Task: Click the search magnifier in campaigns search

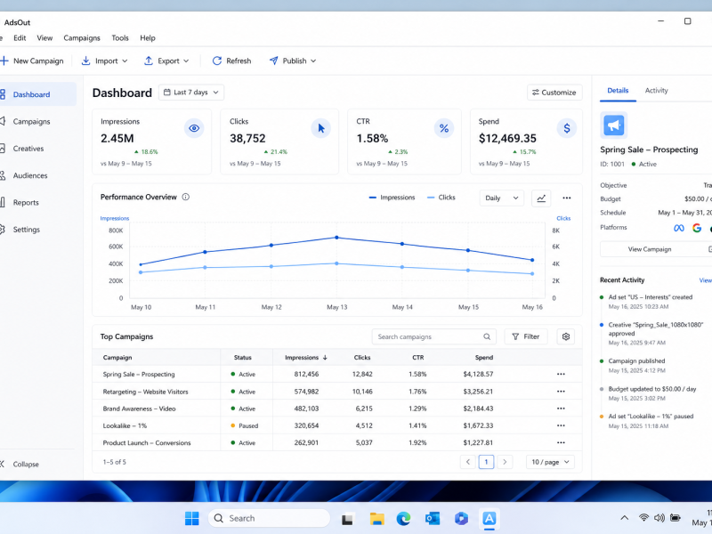Action: pos(487,336)
